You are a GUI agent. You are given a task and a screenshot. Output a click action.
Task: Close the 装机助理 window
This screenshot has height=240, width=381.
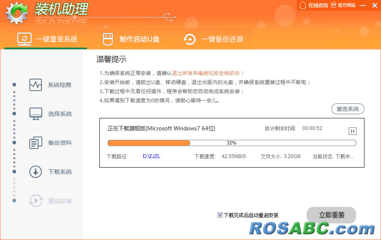(x=375, y=5)
